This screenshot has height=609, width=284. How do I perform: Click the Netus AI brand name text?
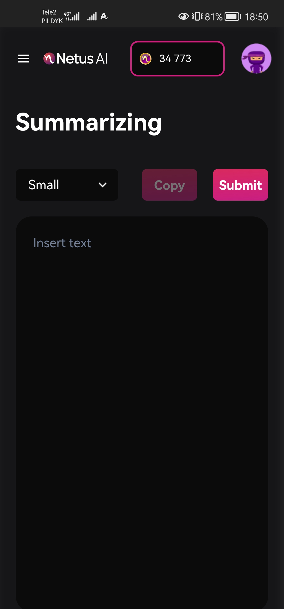(82, 59)
